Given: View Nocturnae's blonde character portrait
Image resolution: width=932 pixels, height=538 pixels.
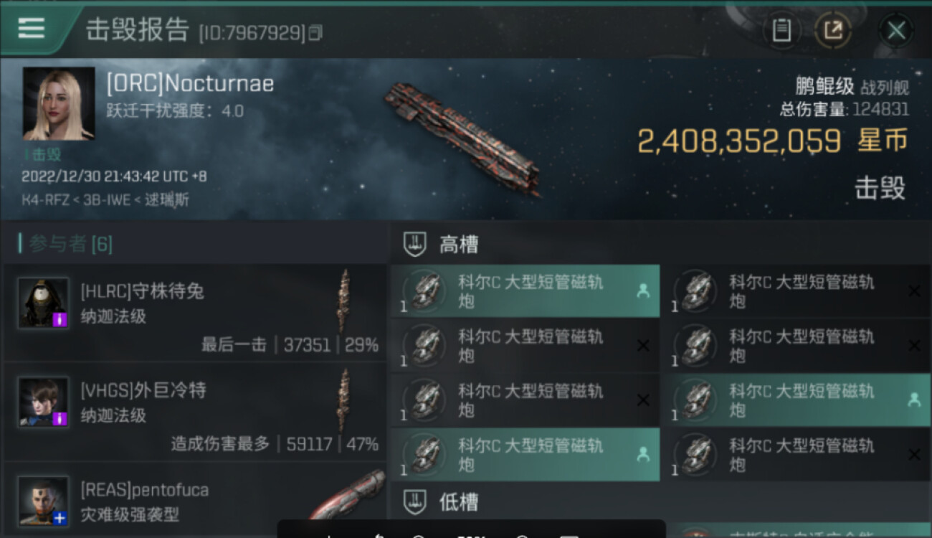Looking at the screenshot, I should (x=59, y=103).
